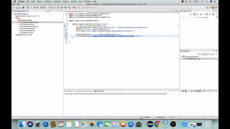Image resolution: width=230 pixels, height=129 pixels.
Task: Expand the ExecutingJavascript.java tree arrow
Action: [x=19, y=22]
